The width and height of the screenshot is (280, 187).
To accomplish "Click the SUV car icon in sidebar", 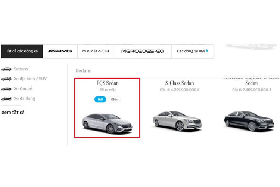I will coord(6,79).
